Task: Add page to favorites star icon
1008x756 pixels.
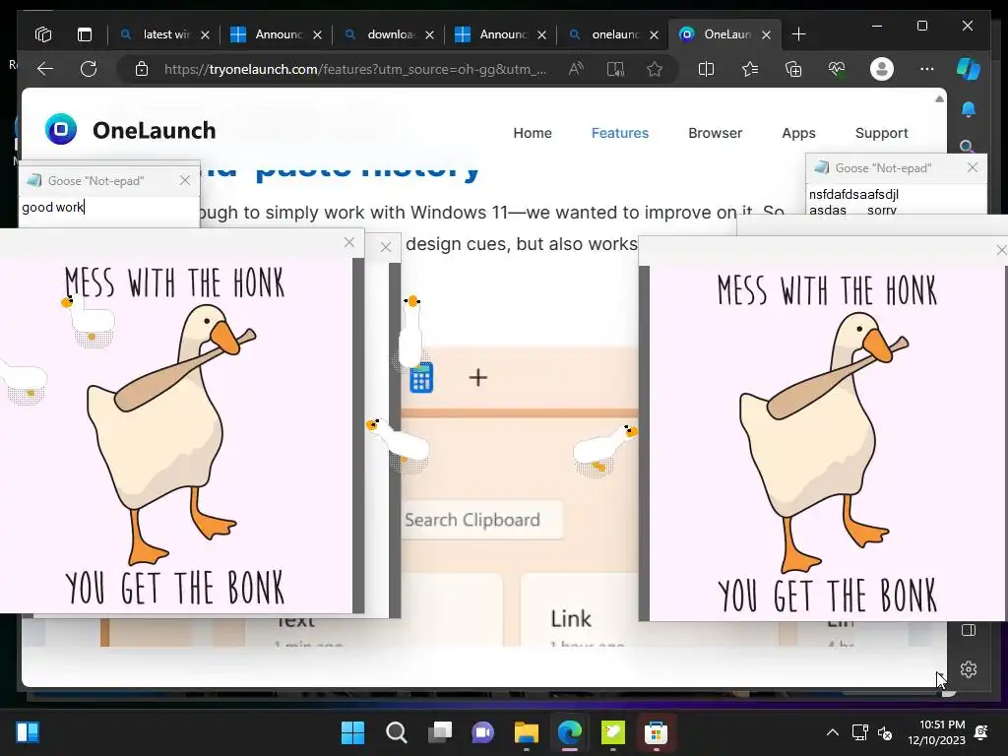Action: tap(655, 69)
